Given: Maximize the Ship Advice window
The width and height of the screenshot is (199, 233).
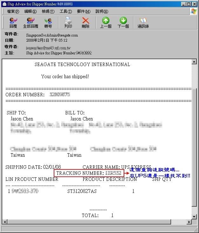Looking at the screenshot, I should click(x=189, y=4).
